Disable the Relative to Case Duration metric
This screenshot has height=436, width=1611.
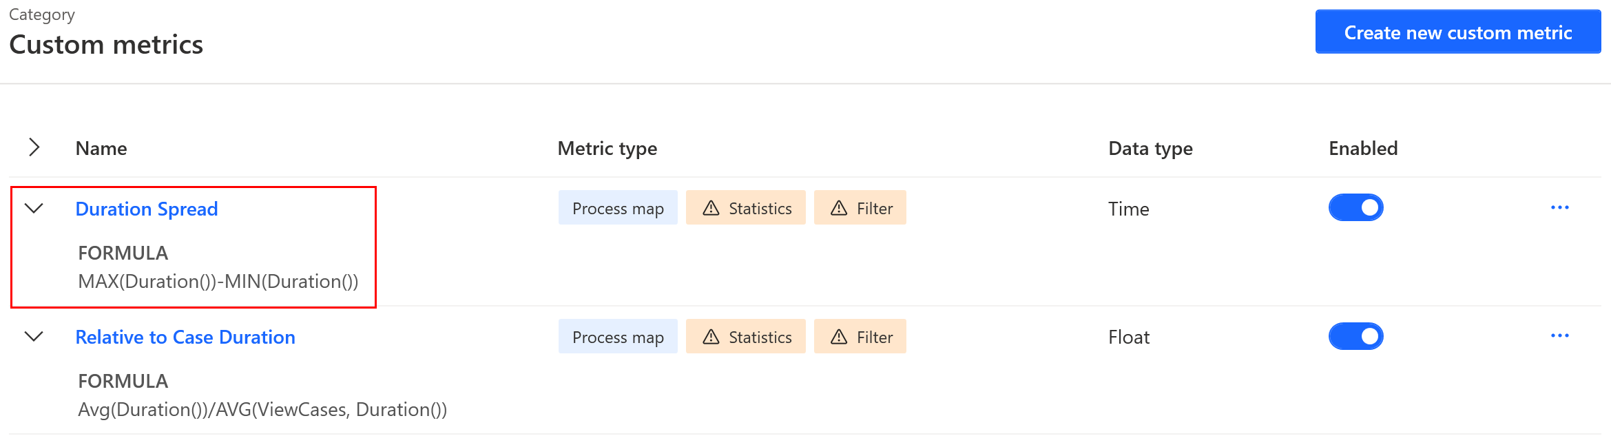(x=1355, y=335)
